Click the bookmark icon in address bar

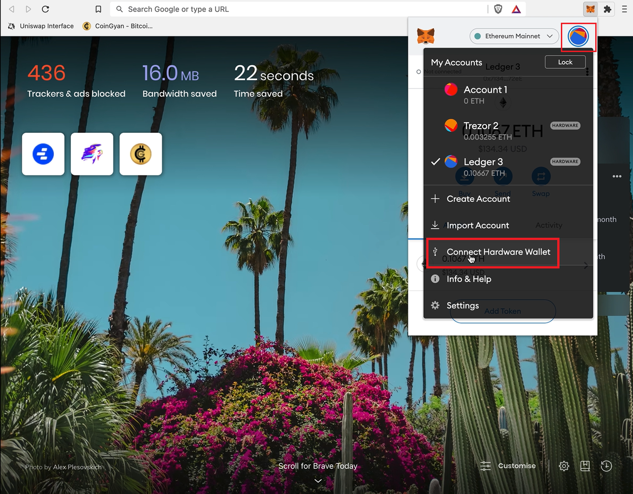point(98,9)
